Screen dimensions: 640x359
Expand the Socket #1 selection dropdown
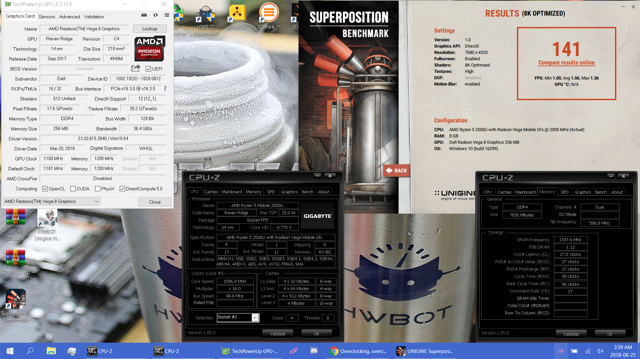pyautogui.click(x=255, y=318)
